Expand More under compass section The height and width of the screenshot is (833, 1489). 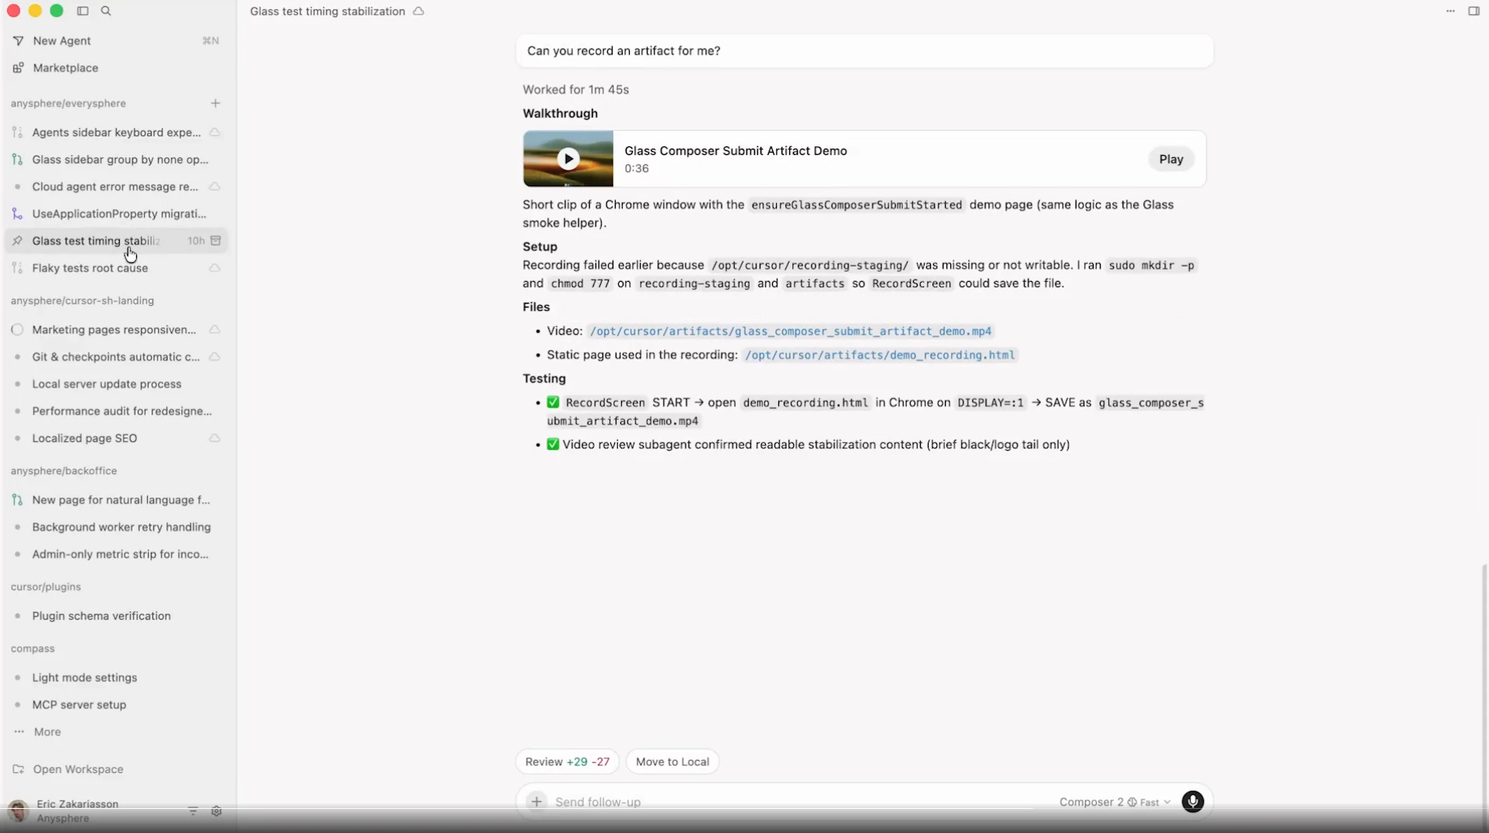pyautogui.click(x=48, y=732)
